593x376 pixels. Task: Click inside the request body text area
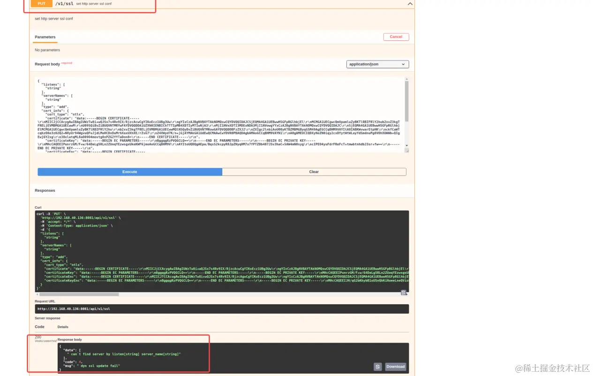point(219,115)
